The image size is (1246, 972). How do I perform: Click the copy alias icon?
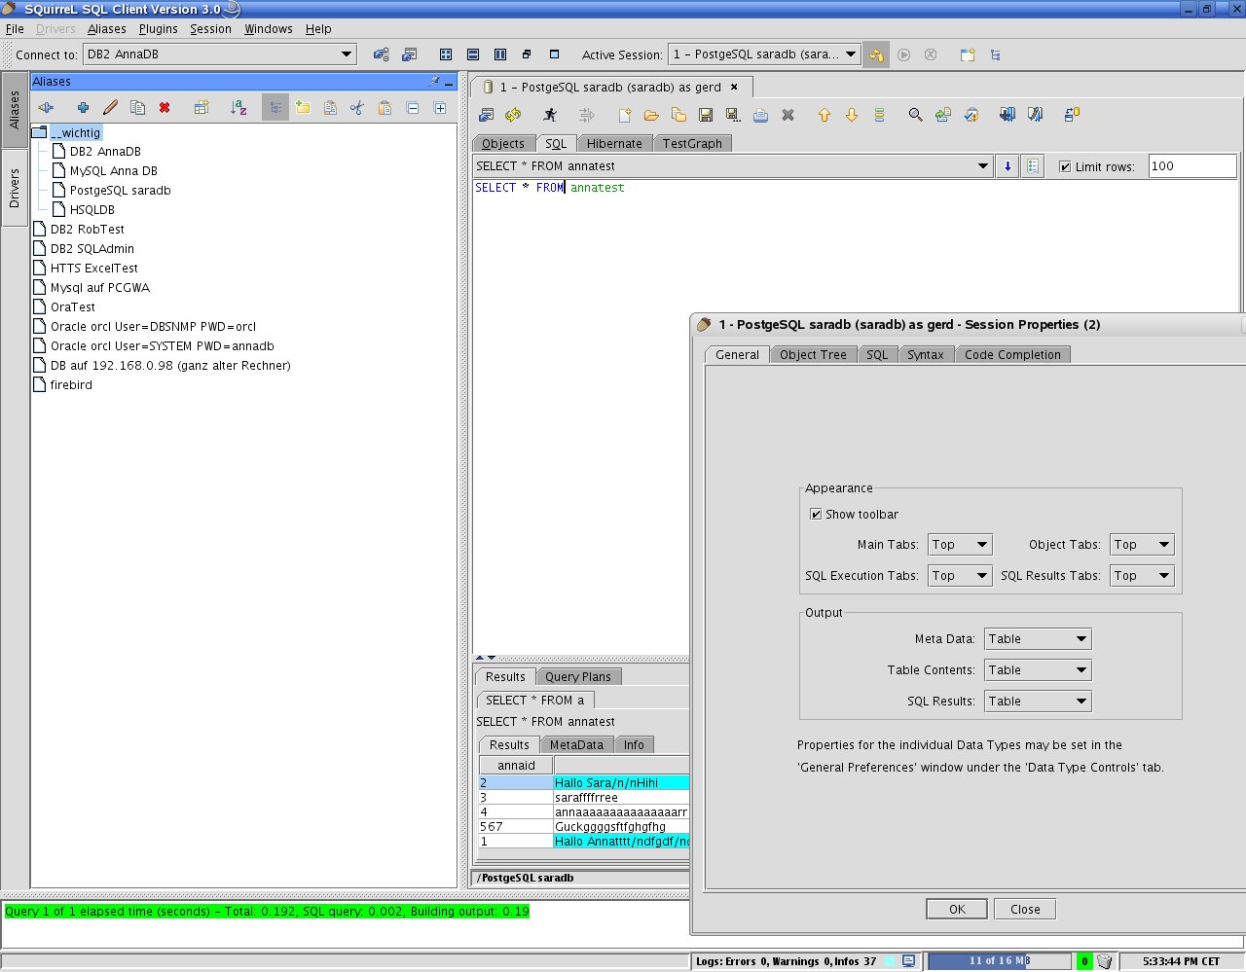(137, 108)
